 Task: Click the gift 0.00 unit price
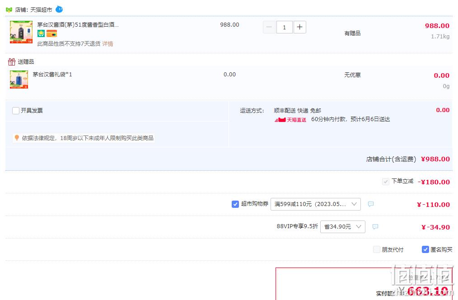[229, 75]
